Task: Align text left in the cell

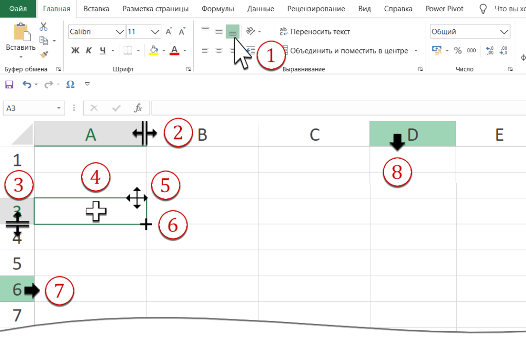Action: (x=205, y=51)
